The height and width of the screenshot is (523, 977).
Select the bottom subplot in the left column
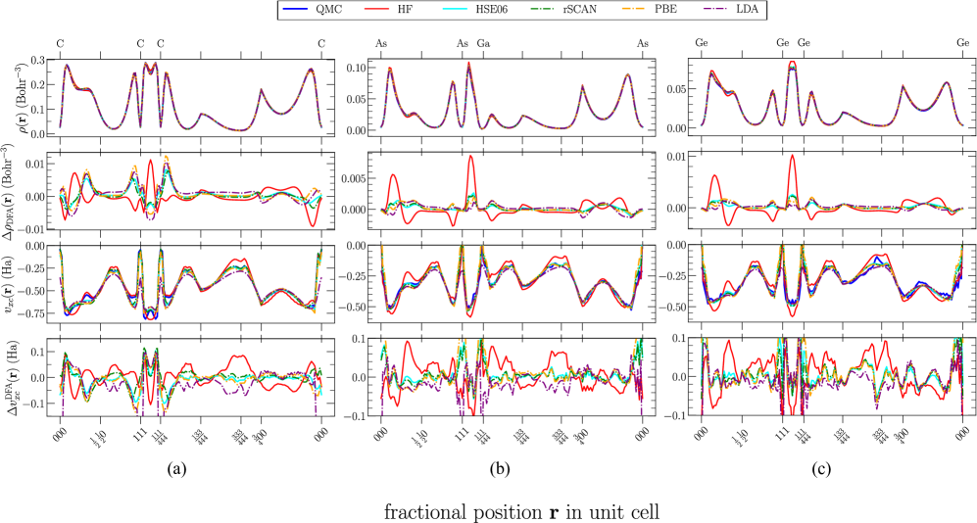tap(191, 377)
